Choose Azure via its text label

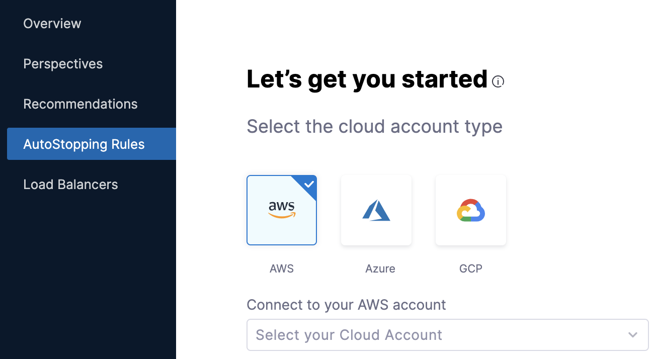click(x=380, y=268)
